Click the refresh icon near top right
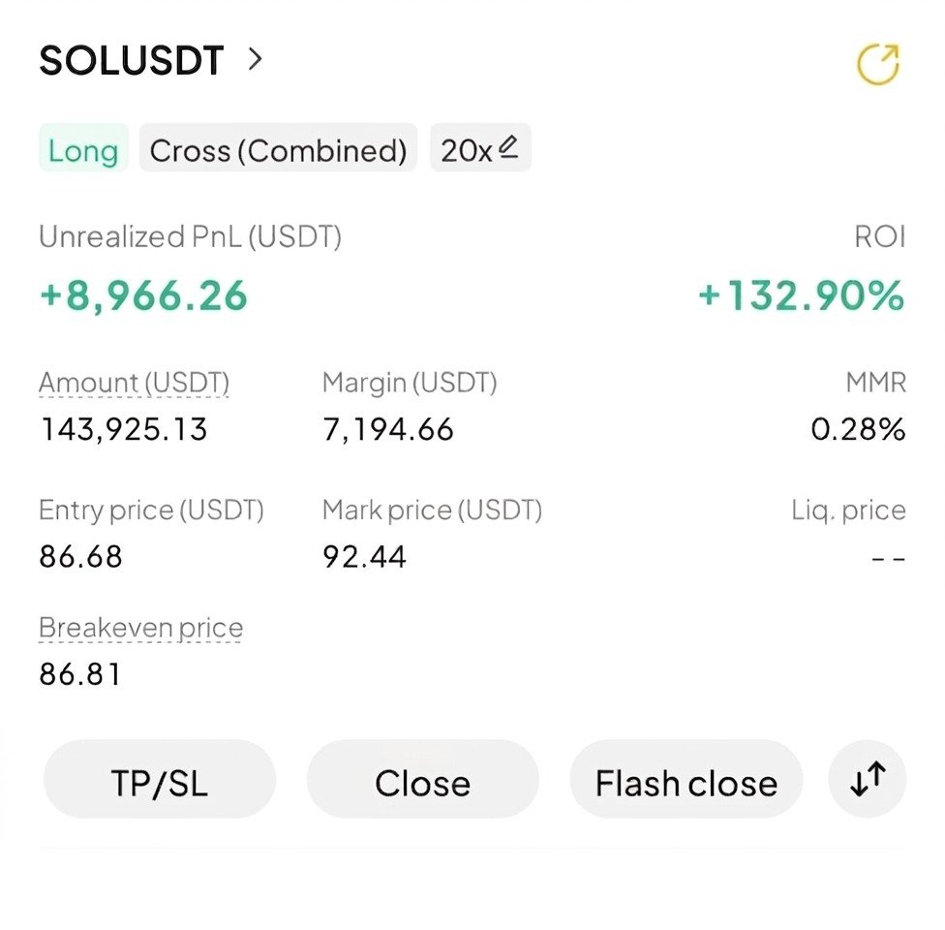 click(x=879, y=62)
